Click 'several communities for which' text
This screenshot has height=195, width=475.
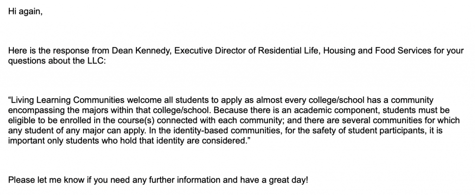pos(401,120)
